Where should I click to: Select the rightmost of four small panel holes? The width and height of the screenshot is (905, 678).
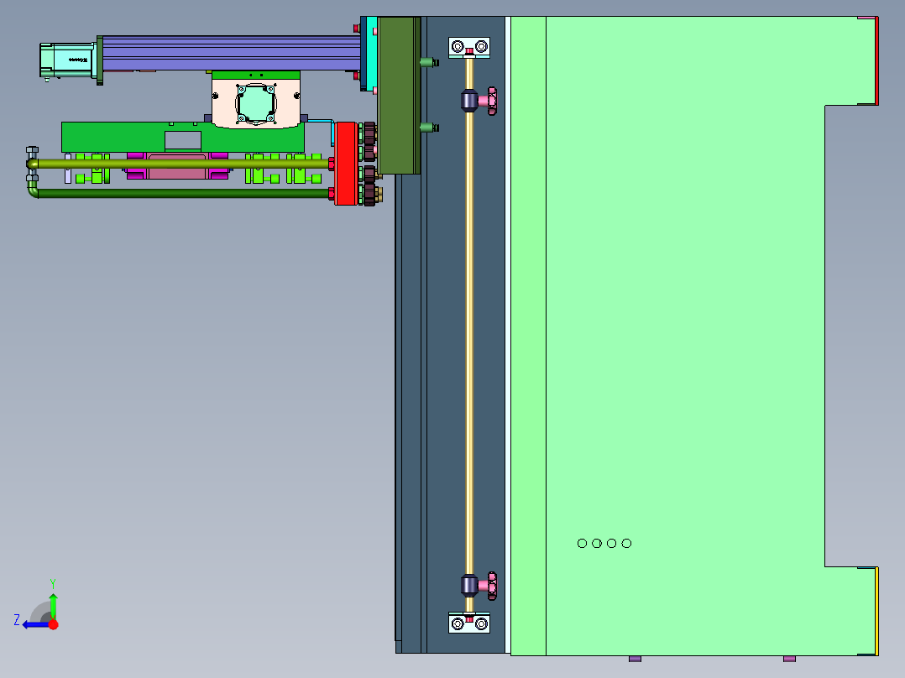pos(627,543)
